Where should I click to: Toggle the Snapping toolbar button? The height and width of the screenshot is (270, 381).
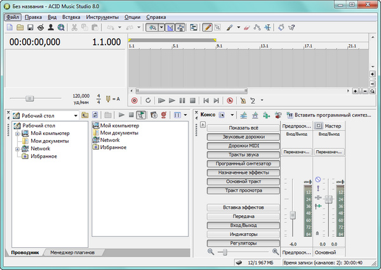[170, 28]
